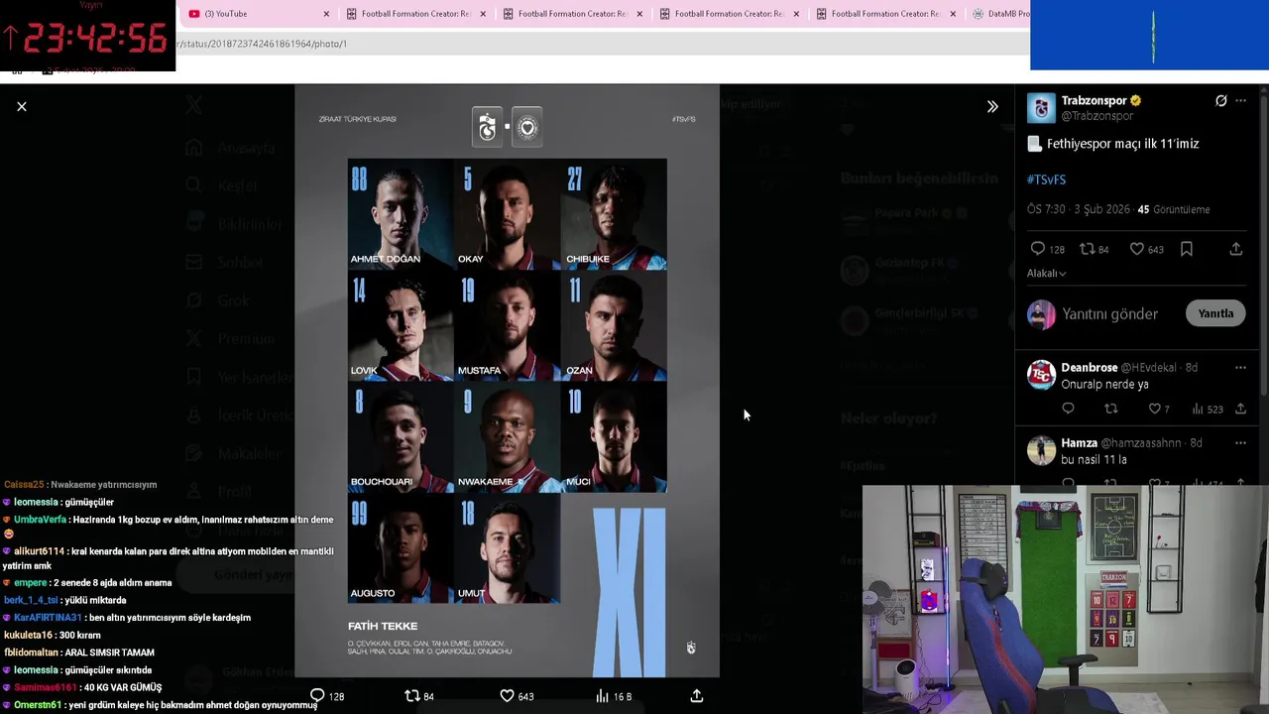Collapse the tweet side panel with double-arrow icon
This screenshot has width=1269, height=714.
point(992,106)
